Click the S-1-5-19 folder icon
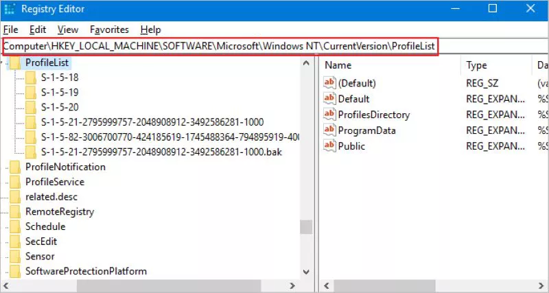The width and height of the screenshot is (549, 293). [x=31, y=93]
